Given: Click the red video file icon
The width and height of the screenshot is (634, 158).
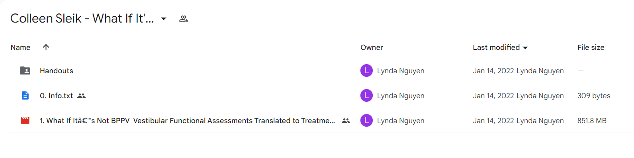Looking at the screenshot, I should pos(25,120).
